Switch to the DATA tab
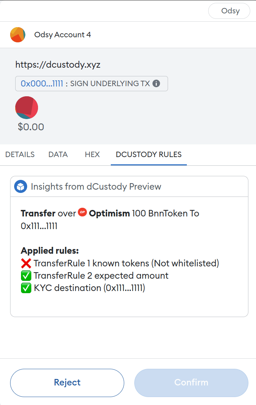256x405 pixels. point(58,154)
